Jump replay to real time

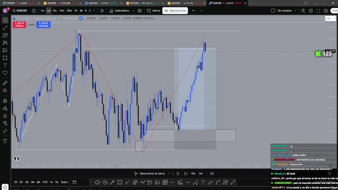tap(212, 173)
